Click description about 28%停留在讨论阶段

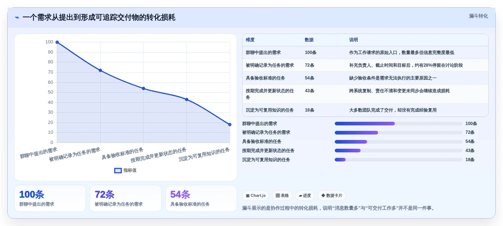coord(406,65)
